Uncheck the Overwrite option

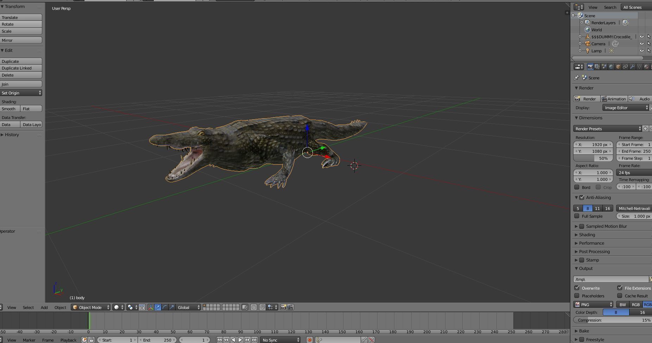(x=577, y=288)
